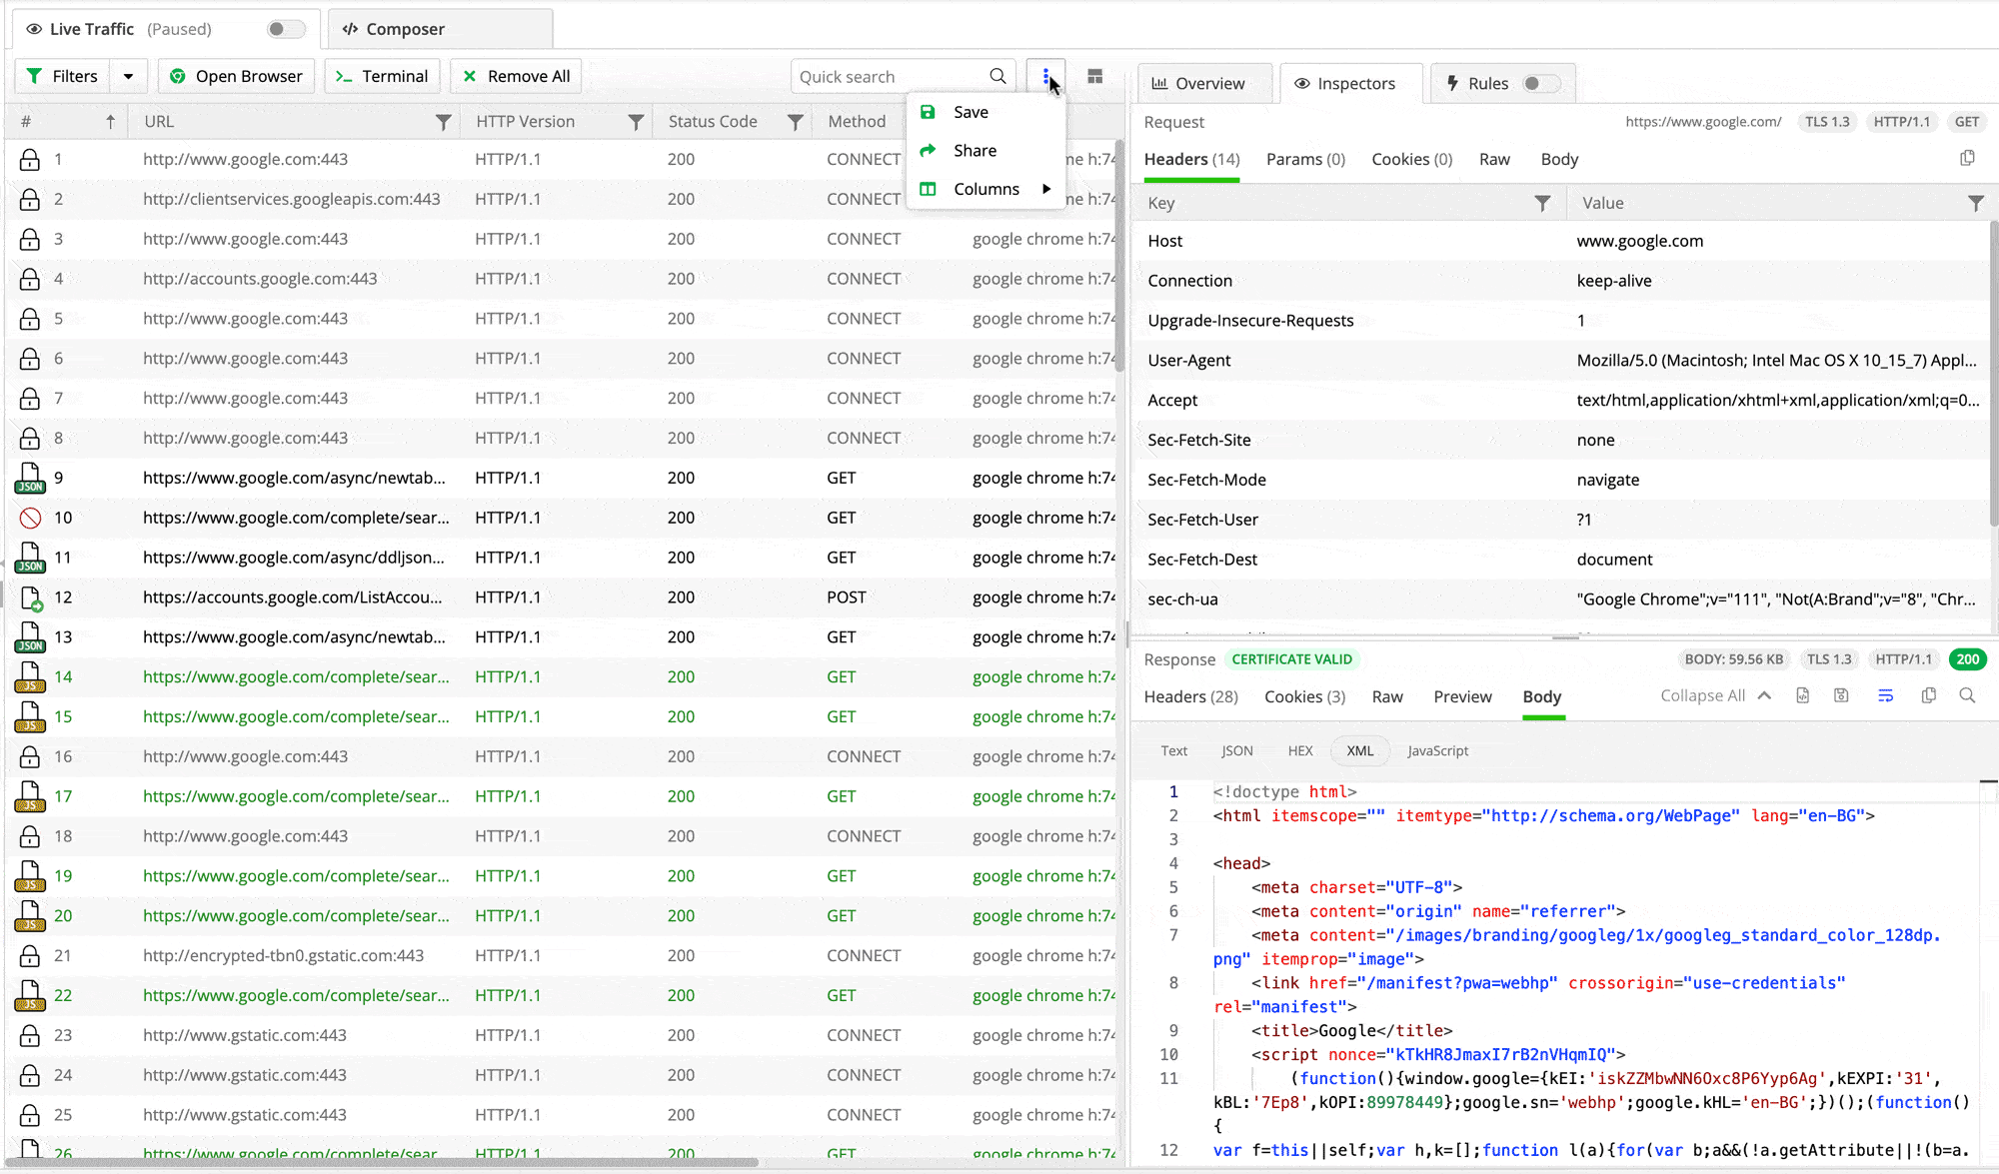
Task: Open the Terminal
Action: (x=383, y=76)
